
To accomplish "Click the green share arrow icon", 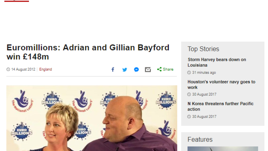I will click(x=159, y=69).
